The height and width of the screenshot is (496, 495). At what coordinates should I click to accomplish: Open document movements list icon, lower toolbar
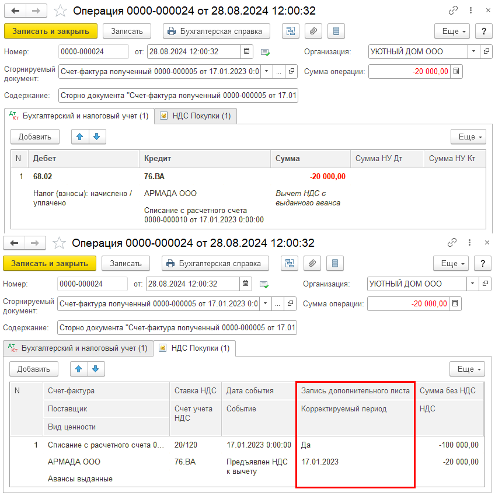coord(335,263)
